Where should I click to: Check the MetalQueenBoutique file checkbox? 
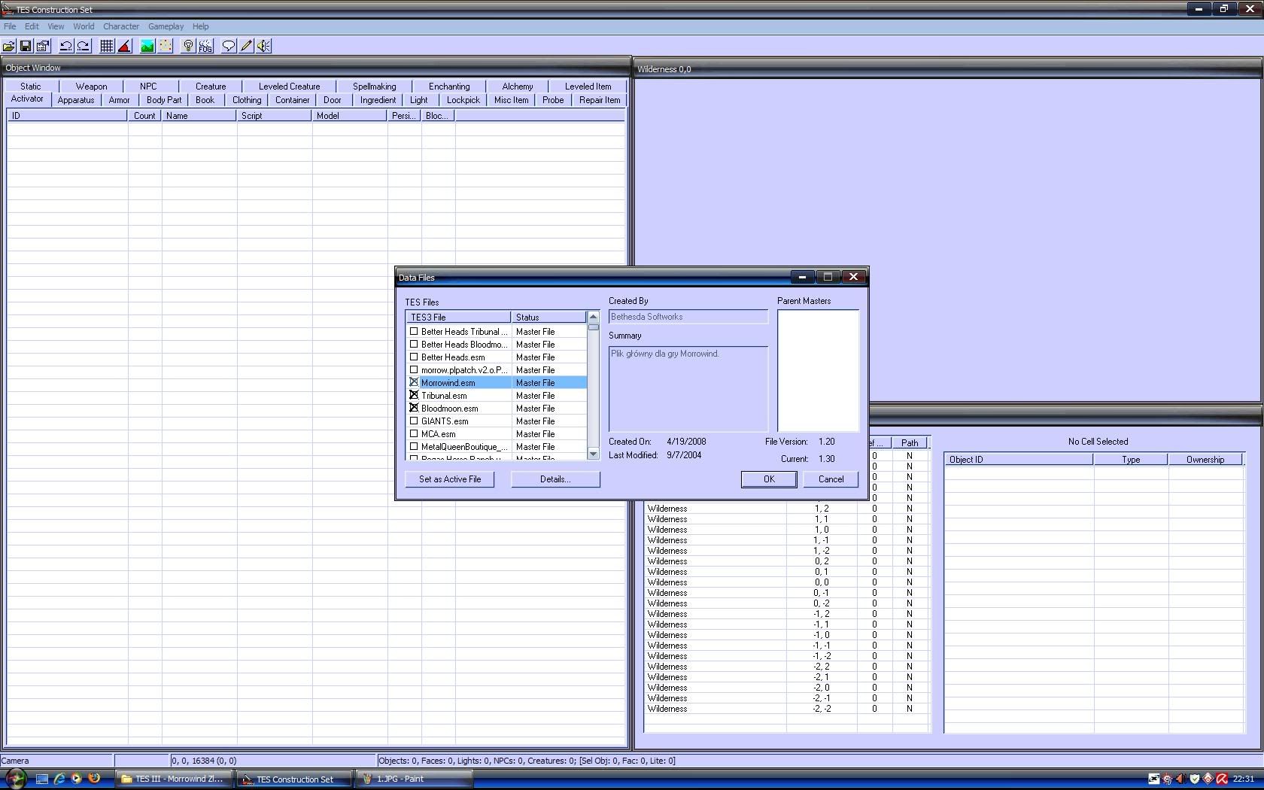click(x=414, y=446)
